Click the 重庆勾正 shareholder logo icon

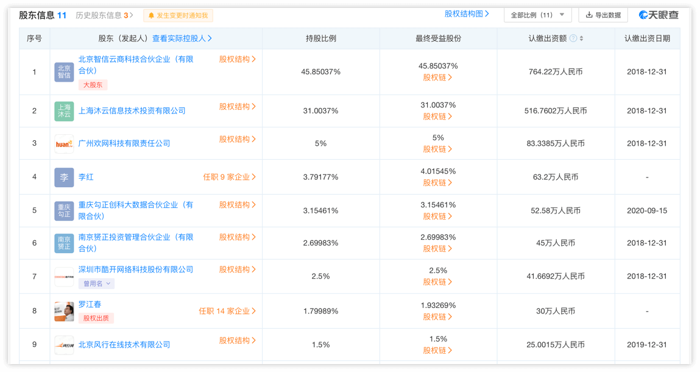click(x=64, y=211)
